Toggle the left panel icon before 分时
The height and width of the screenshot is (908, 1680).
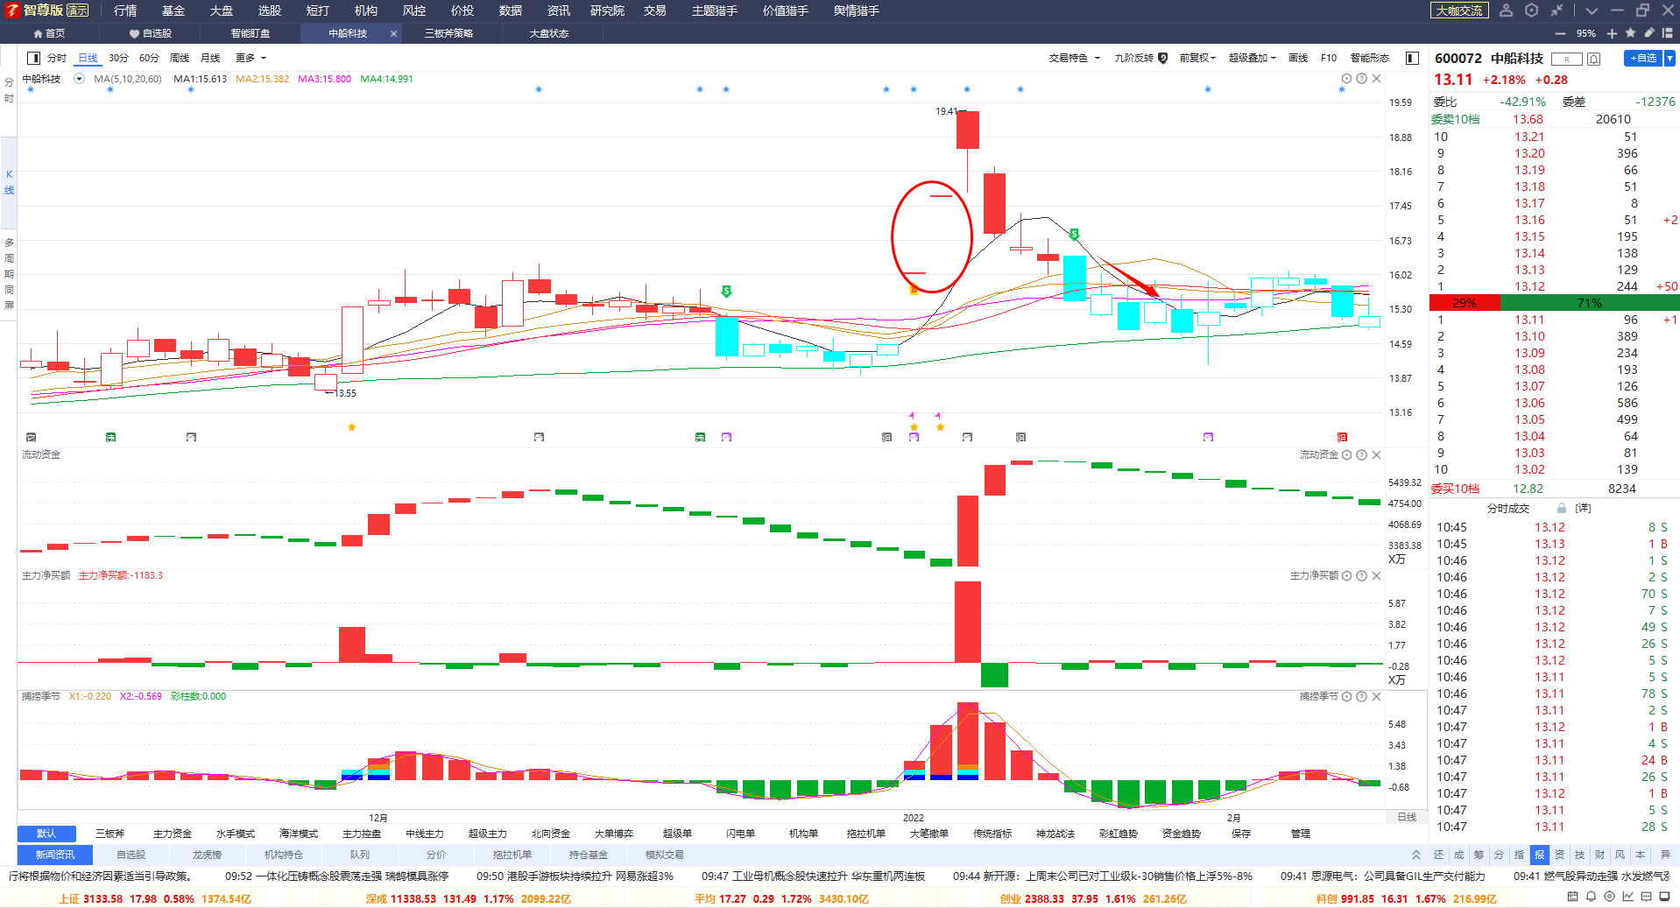33,58
